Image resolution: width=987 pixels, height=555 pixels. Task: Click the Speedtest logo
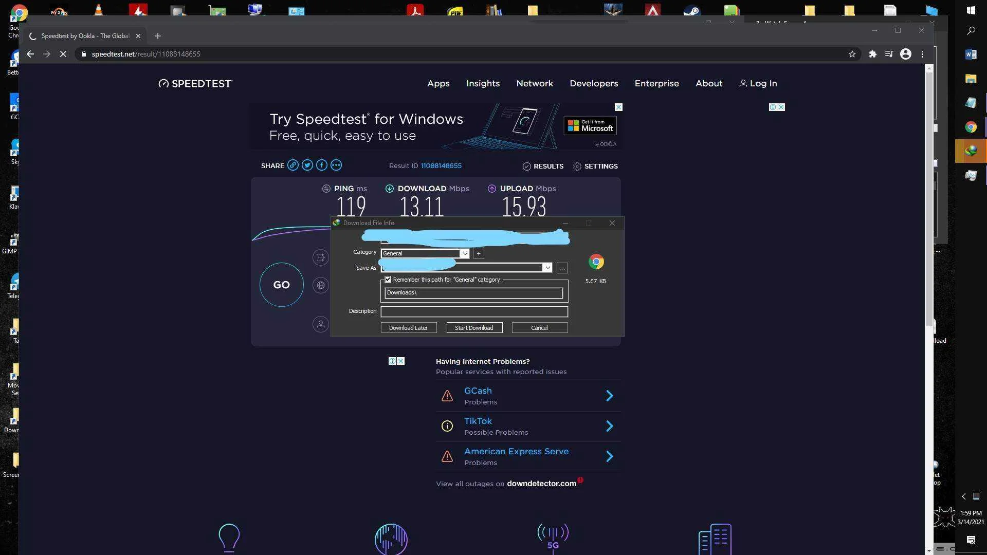tap(195, 84)
